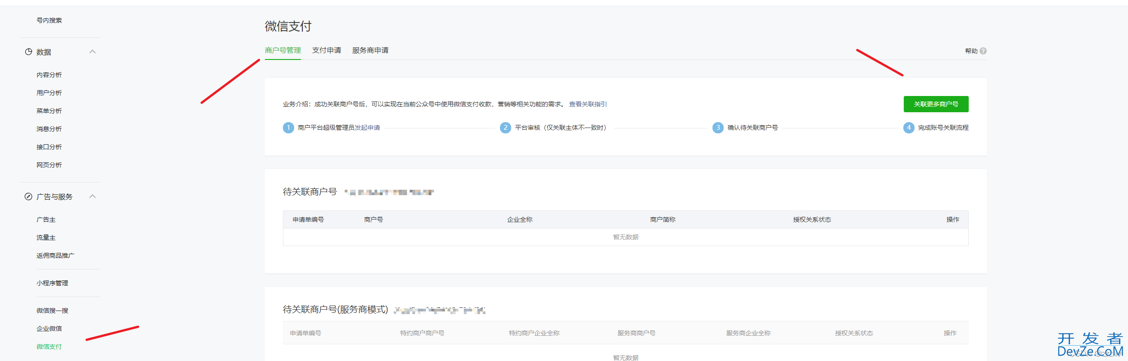This screenshot has height=361, width=1128.
Task: Open 内容分析 in the sidebar
Action: (49, 75)
